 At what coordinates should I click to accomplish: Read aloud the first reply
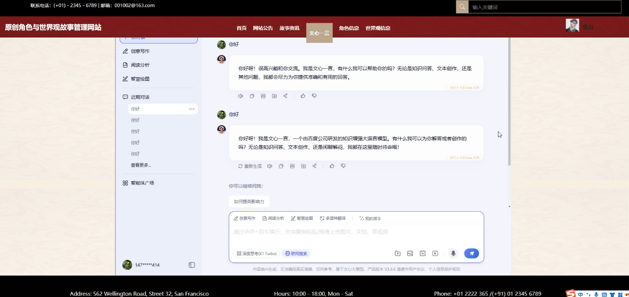241,96
